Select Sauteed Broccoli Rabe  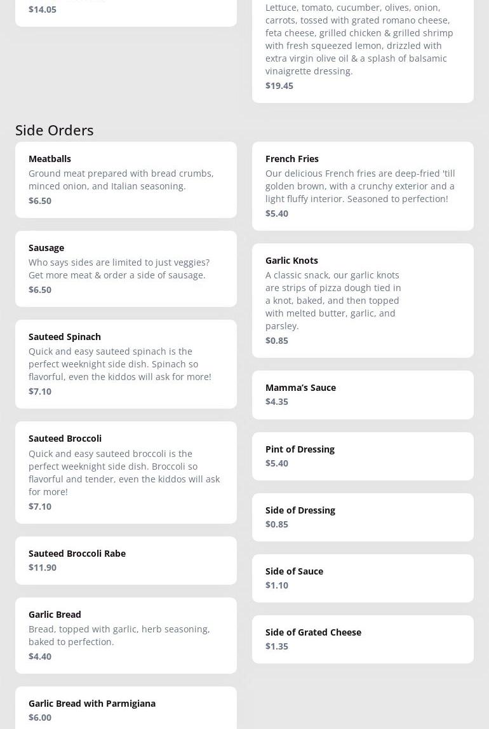[x=77, y=554]
